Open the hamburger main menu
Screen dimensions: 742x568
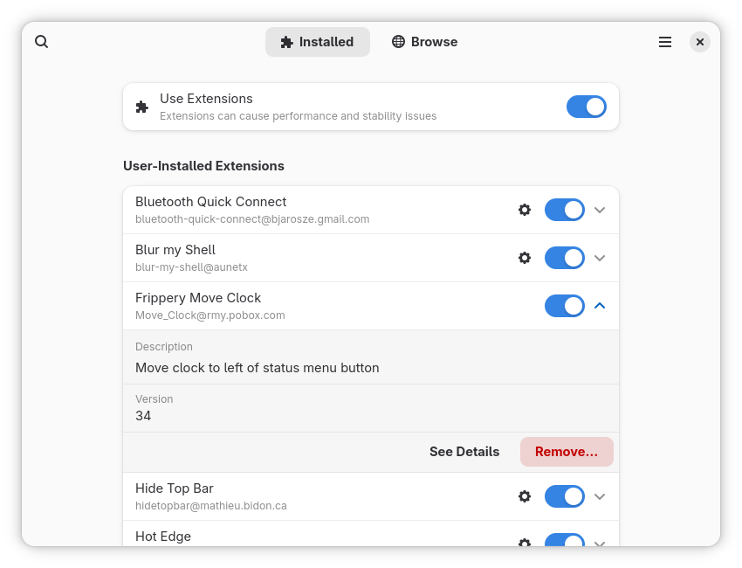pos(665,41)
